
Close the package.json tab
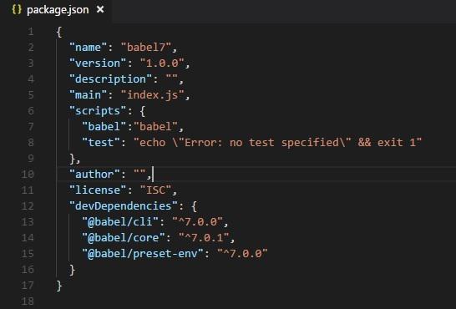tap(100, 9)
